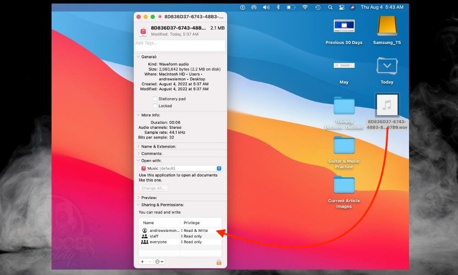
Task: Click "You can read and write" text
Action: [159, 212]
